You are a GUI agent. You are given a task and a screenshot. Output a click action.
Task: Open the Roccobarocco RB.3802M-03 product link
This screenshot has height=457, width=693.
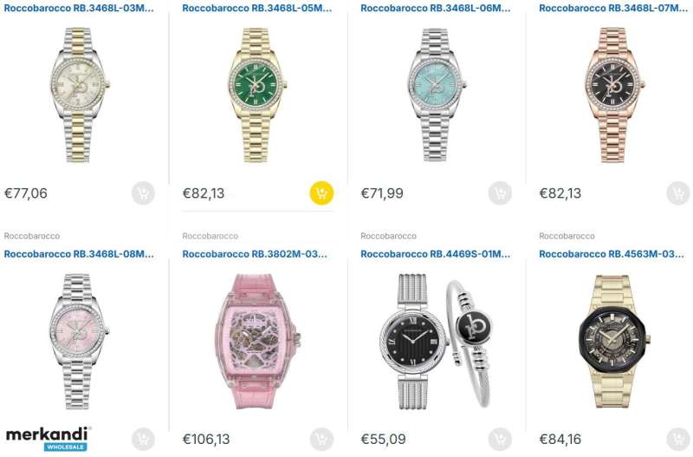tap(255, 254)
